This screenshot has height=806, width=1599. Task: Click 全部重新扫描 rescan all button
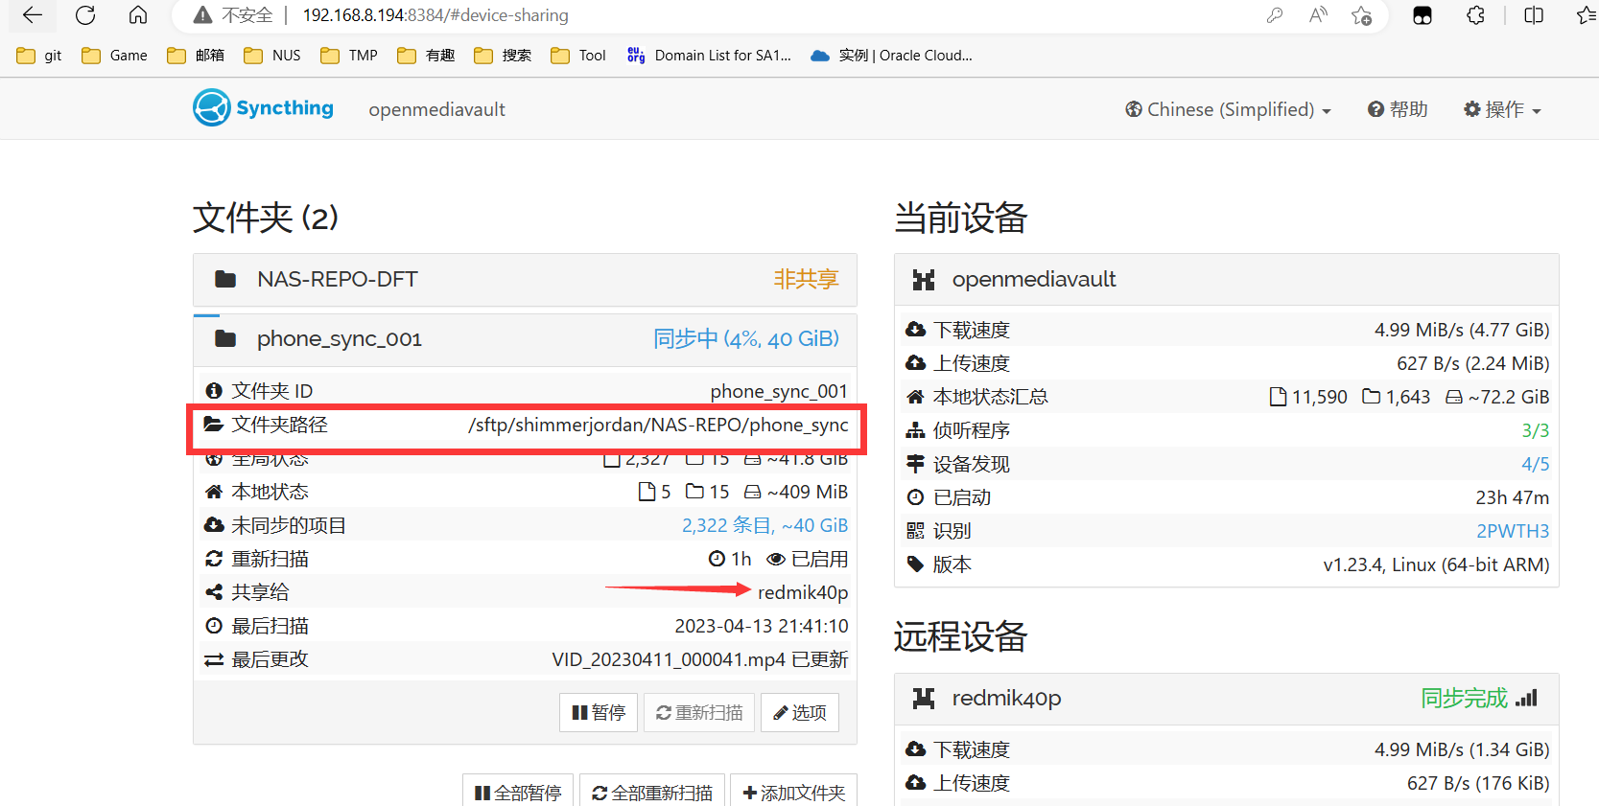pyautogui.click(x=652, y=792)
